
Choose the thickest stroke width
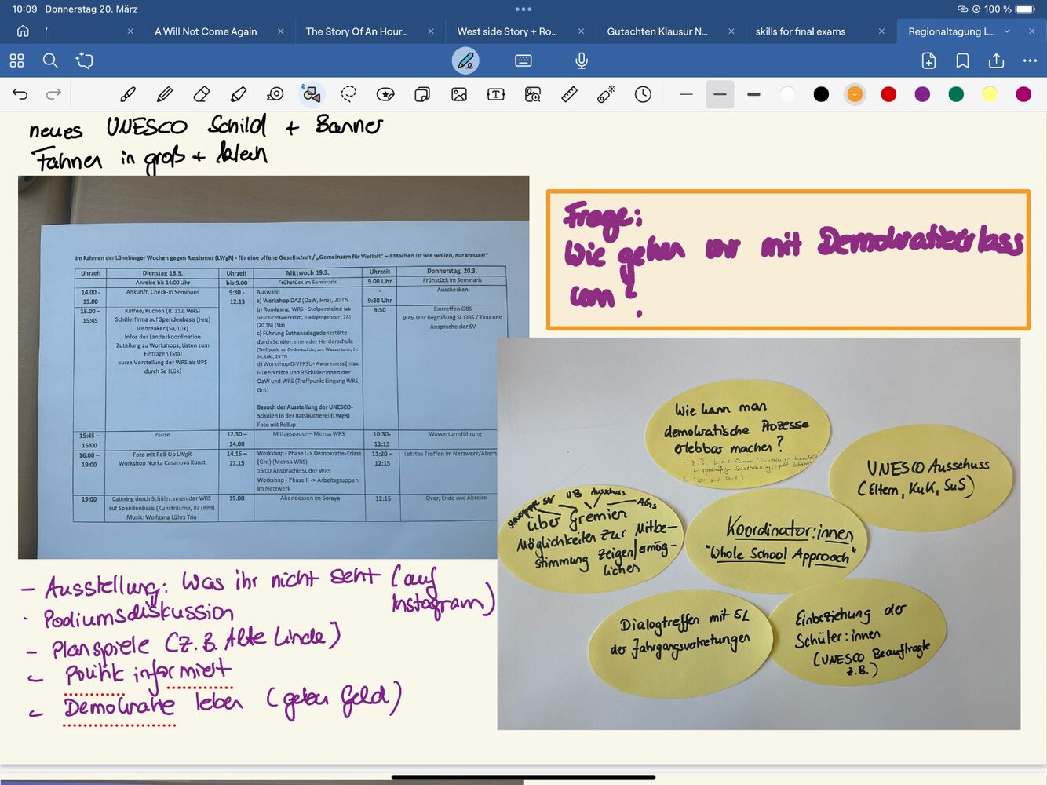tap(753, 94)
